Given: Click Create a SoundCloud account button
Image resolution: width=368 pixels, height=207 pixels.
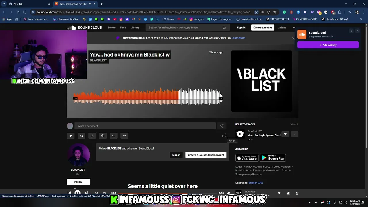Looking at the screenshot, I should click(x=206, y=155).
